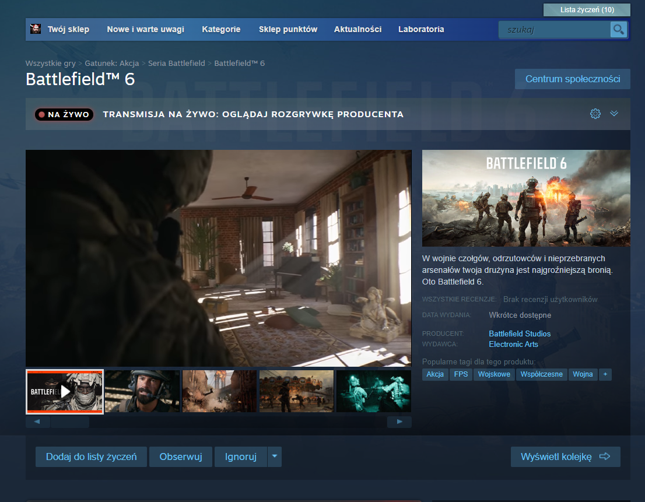Image resolution: width=645 pixels, height=502 pixels.
Task: Click 'Brak recenzji użytkowników' text
Action: pyautogui.click(x=550, y=299)
